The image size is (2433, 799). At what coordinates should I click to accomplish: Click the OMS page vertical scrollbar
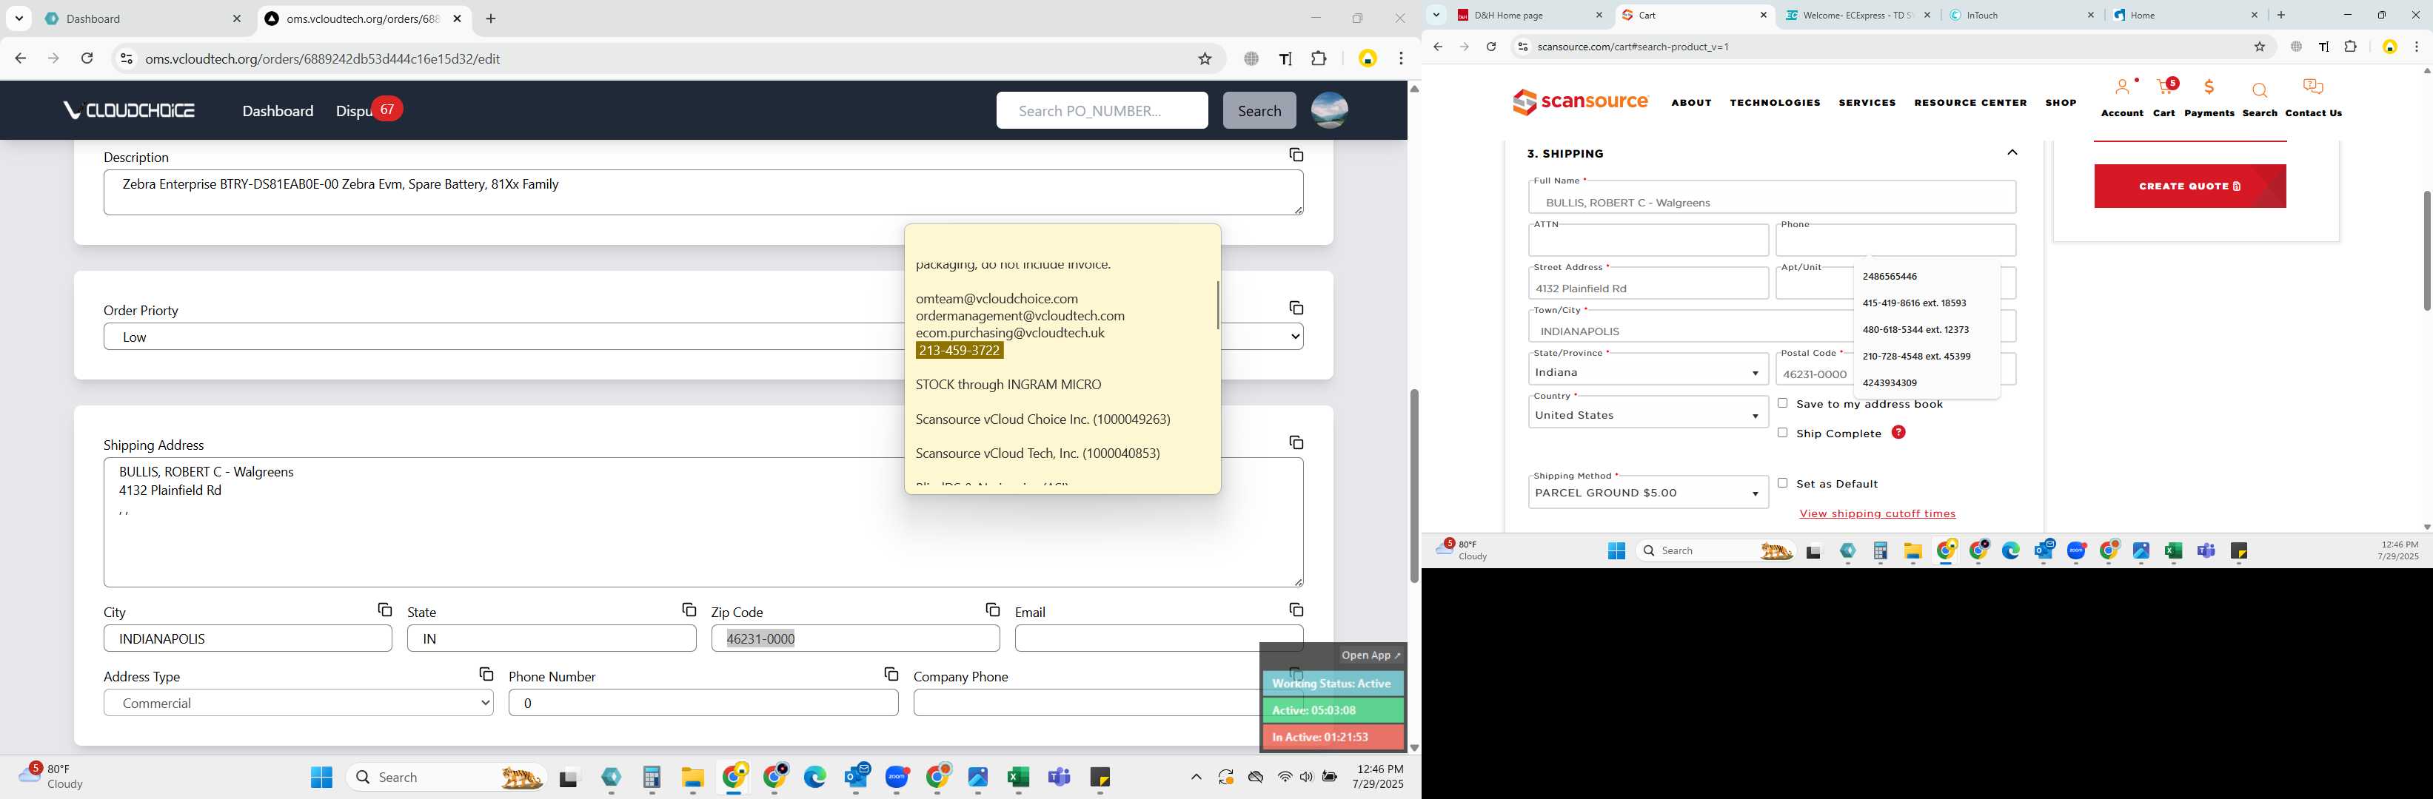(1414, 486)
